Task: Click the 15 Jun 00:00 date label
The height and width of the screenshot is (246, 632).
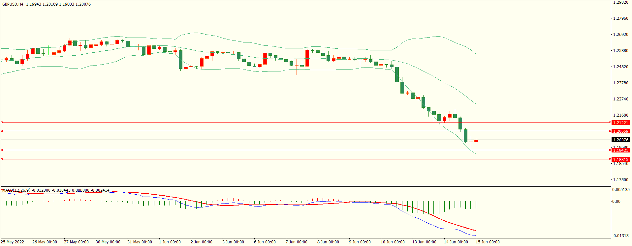Action: [x=488, y=242]
